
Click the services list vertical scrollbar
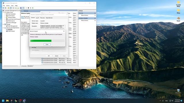pos(77,57)
